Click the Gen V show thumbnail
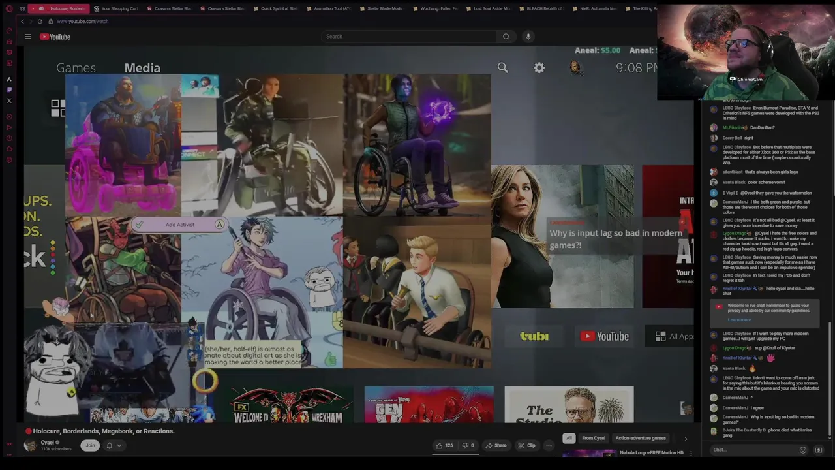The image size is (835, 470). (429, 405)
